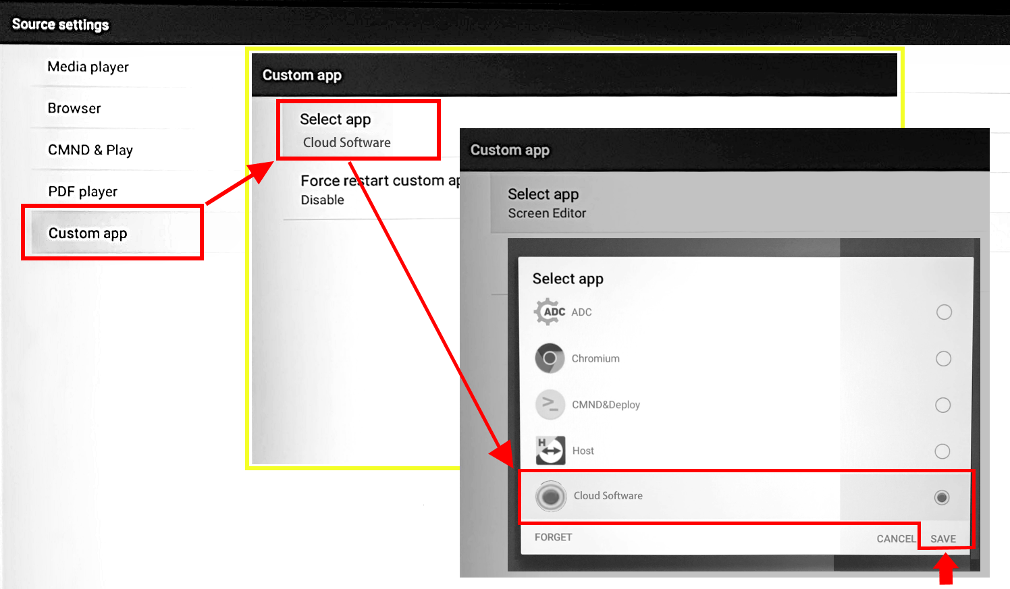Click the Chromium label in list
The image size is (1010, 589).
[595, 358]
